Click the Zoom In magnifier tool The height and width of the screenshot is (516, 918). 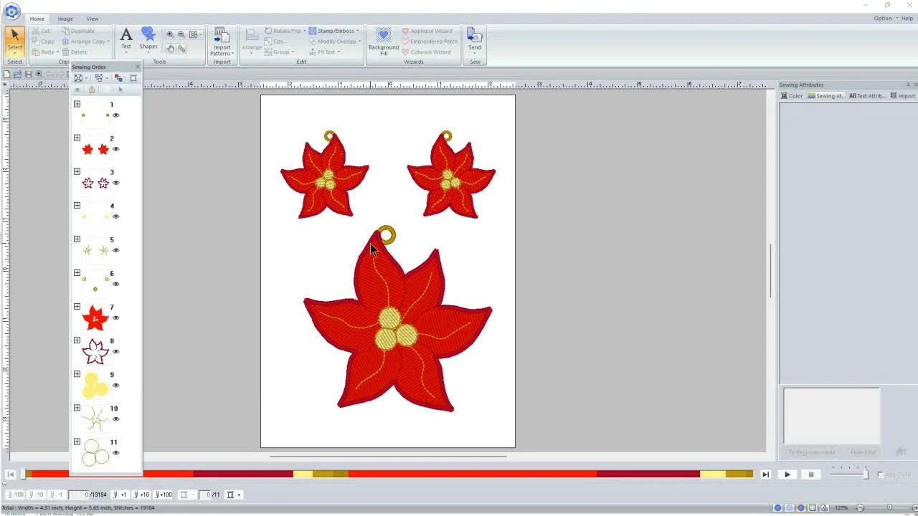tap(170, 34)
